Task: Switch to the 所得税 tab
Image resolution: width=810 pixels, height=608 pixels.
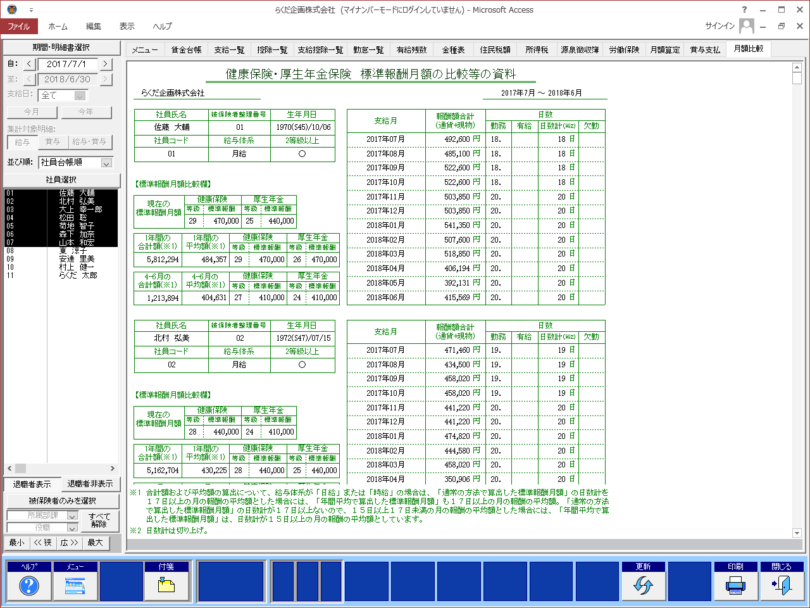Action: pos(537,49)
